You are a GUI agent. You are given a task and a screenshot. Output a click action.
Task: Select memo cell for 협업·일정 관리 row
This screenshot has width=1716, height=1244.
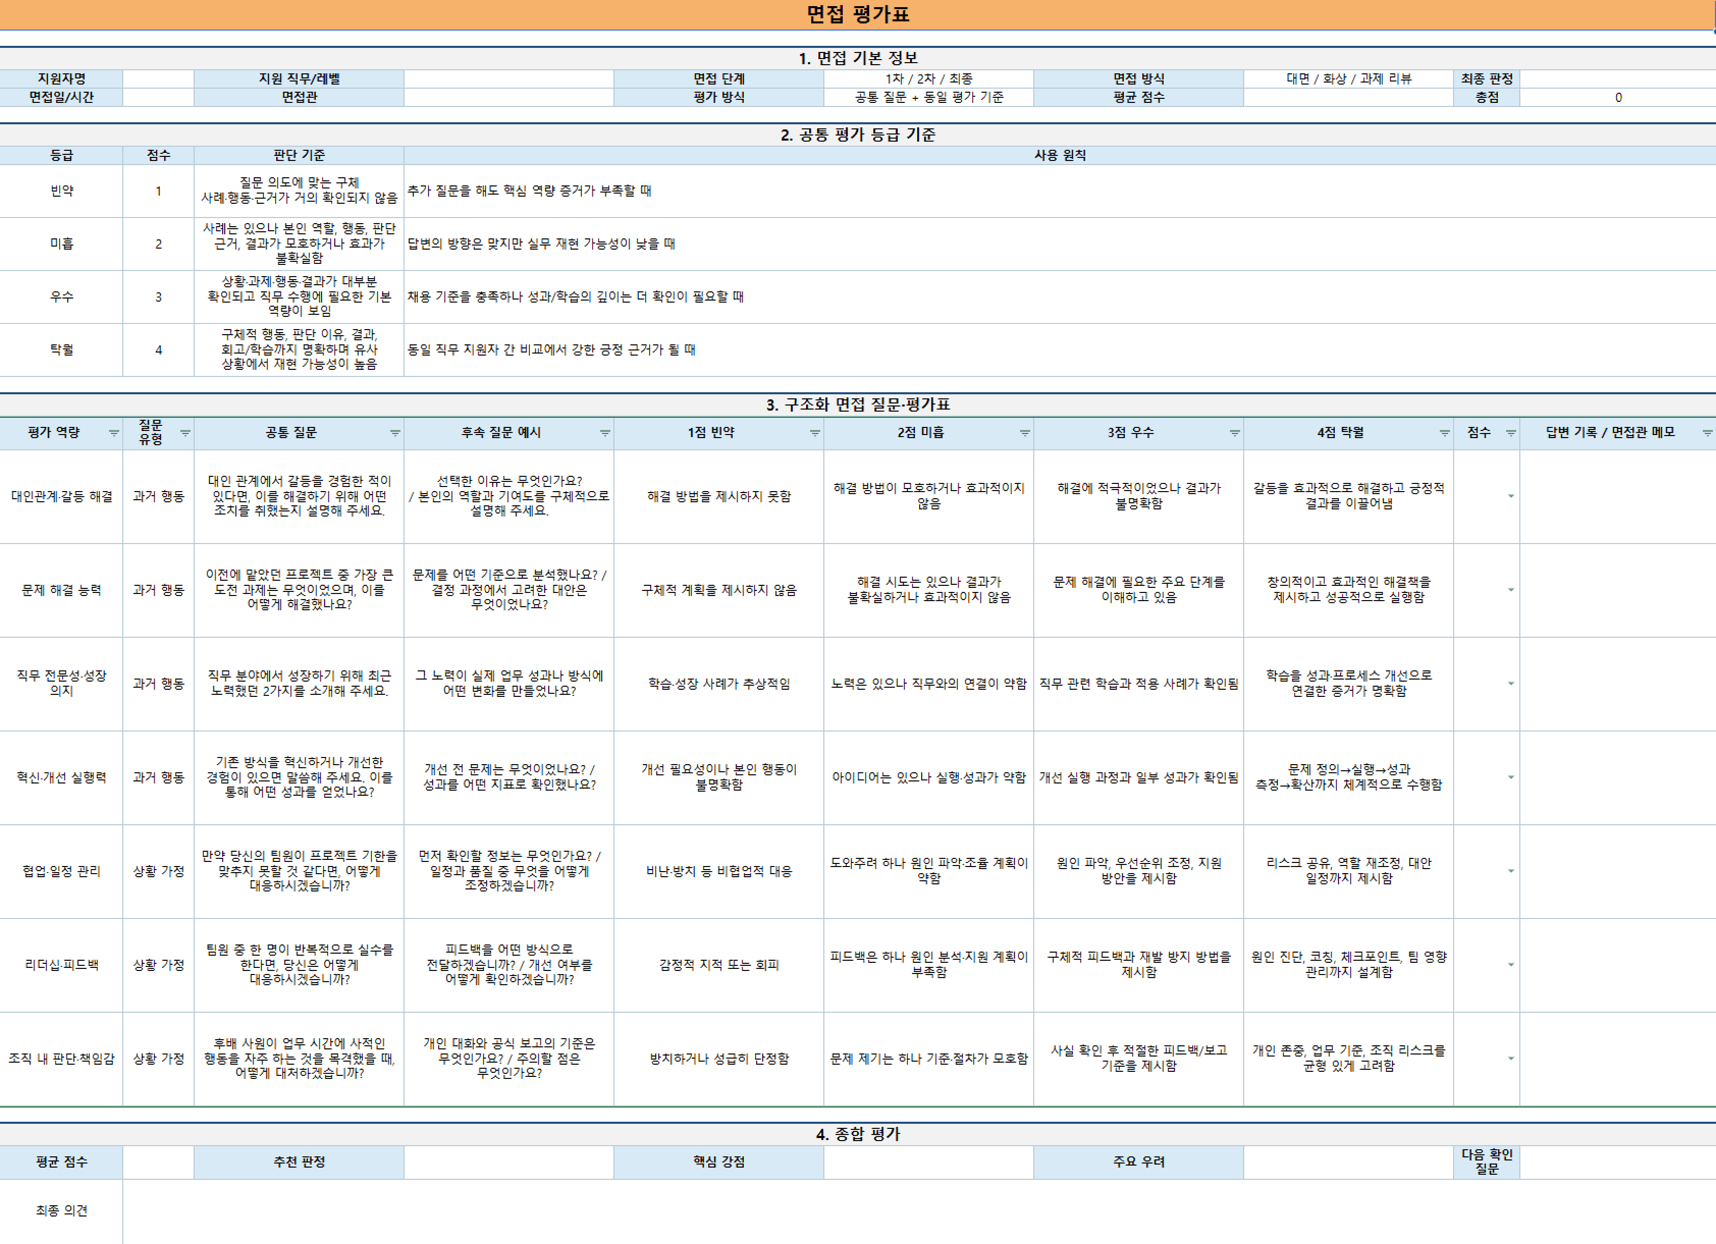coord(1618,872)
